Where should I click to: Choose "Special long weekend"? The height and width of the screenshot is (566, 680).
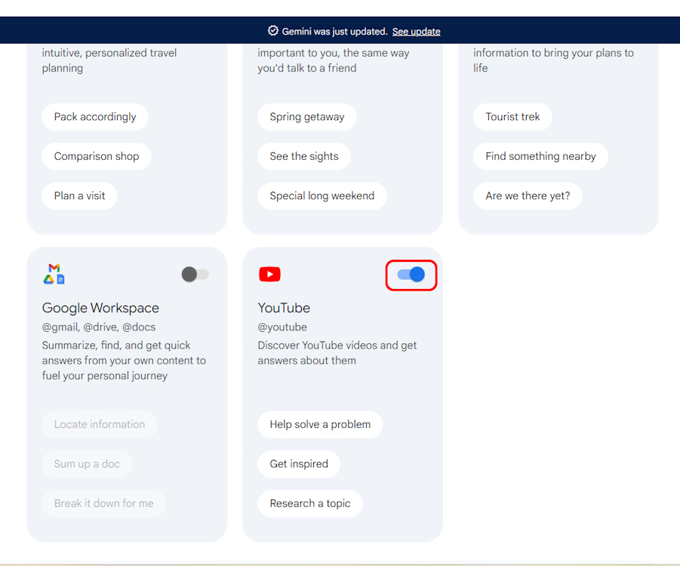pos(322,195)
